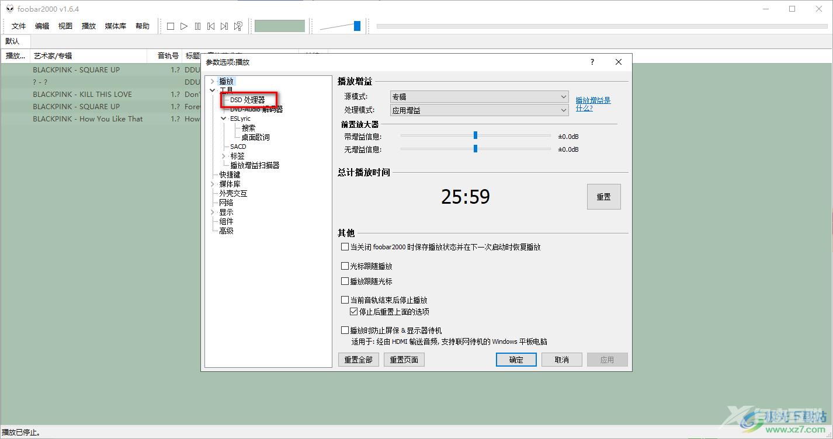Open the 播放 menu in menu bar
Viewport: 833px width, 439px height.
point(89,26)
